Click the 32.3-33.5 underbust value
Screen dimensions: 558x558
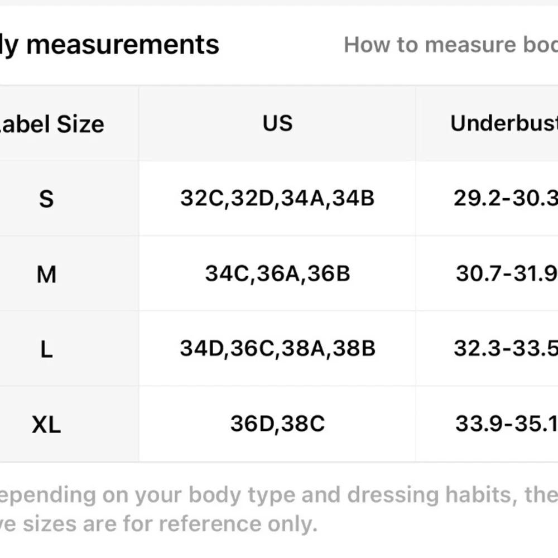click(x=505, y=349)
